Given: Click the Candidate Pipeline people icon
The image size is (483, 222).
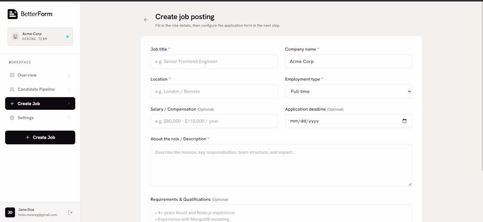Looking at the screenshot, I should pos(12,90).
